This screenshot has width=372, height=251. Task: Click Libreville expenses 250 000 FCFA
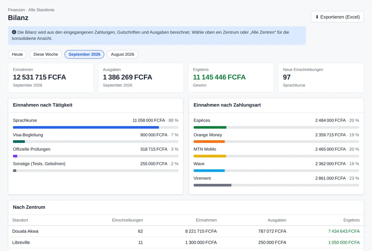(x=273, y=242)
